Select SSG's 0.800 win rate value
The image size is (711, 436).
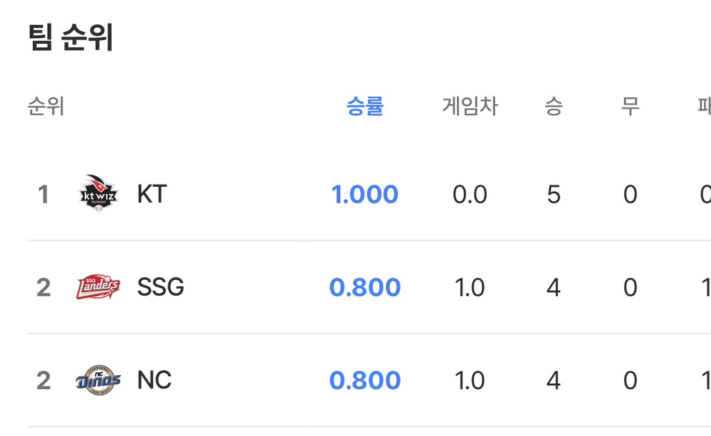tap(365, 287)
